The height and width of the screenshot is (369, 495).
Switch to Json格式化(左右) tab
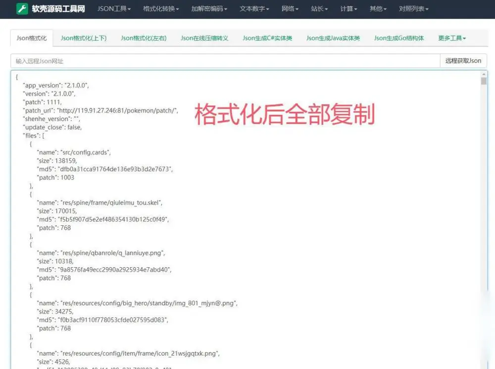coord(144,38)
